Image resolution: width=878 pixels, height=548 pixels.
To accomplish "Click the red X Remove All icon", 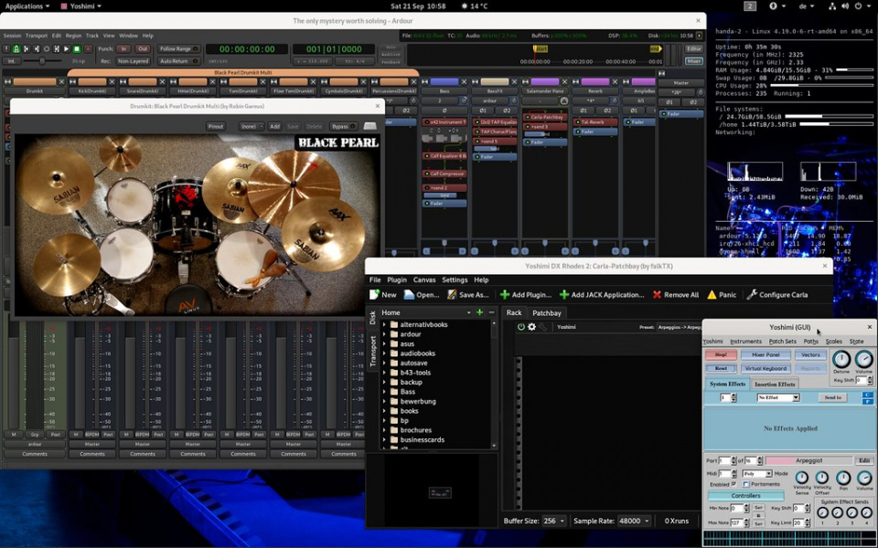I will click(x=657, y=295).
